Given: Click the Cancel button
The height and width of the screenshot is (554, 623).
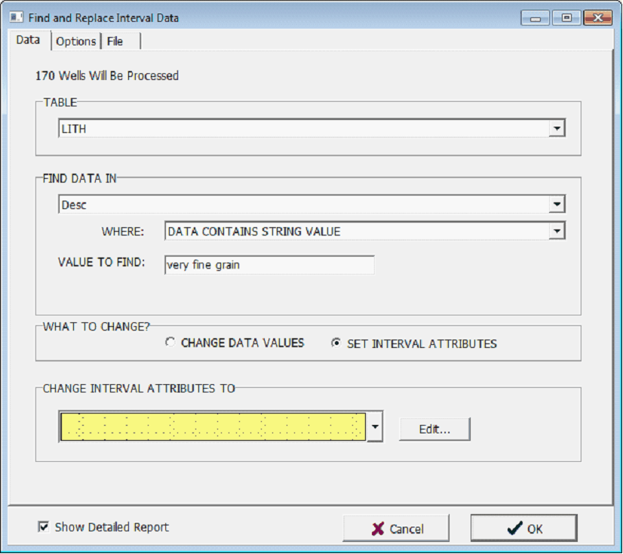Looking at the screenshot, I should point(396,528).
